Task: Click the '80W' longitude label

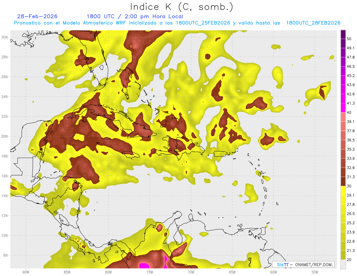Action: point(108,272)
